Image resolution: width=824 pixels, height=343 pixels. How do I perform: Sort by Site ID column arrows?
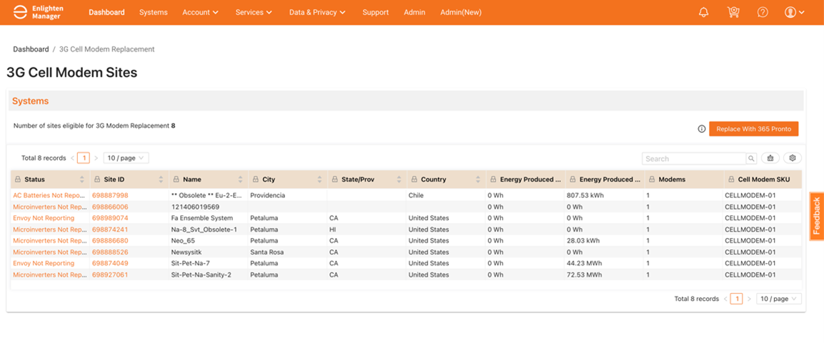(161, 179)
